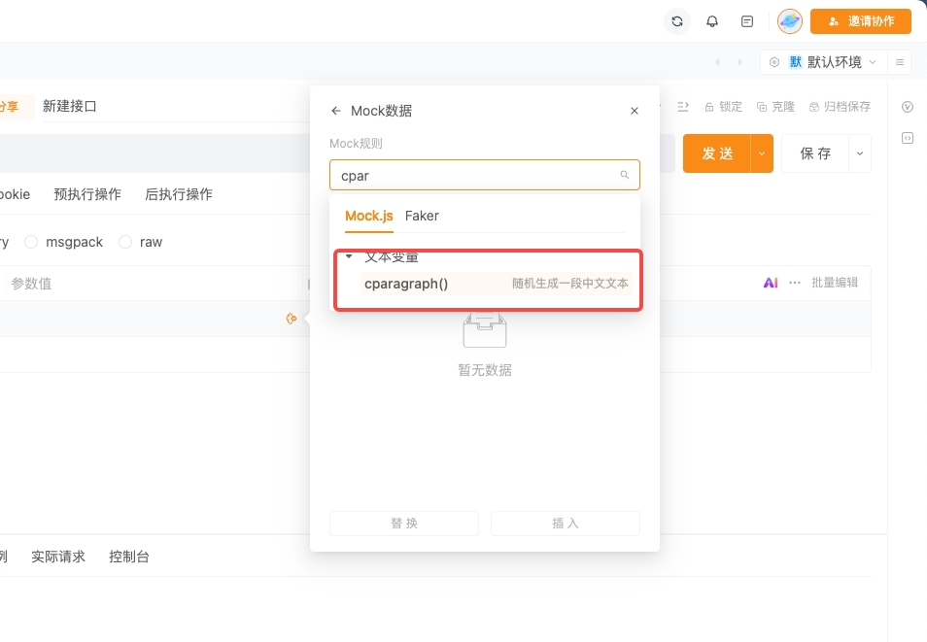This screenshot has height=642, width=927.
Task: Switch to the Faker tab
Action: (x=422, y=216)
